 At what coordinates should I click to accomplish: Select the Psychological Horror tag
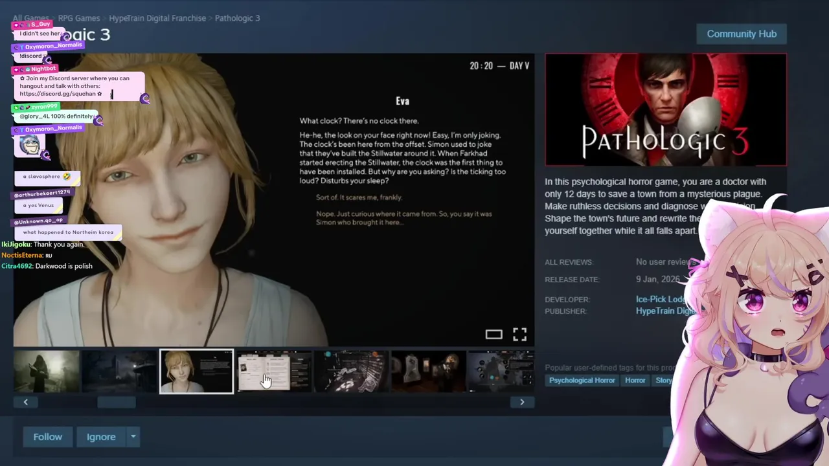coord(582,381)
